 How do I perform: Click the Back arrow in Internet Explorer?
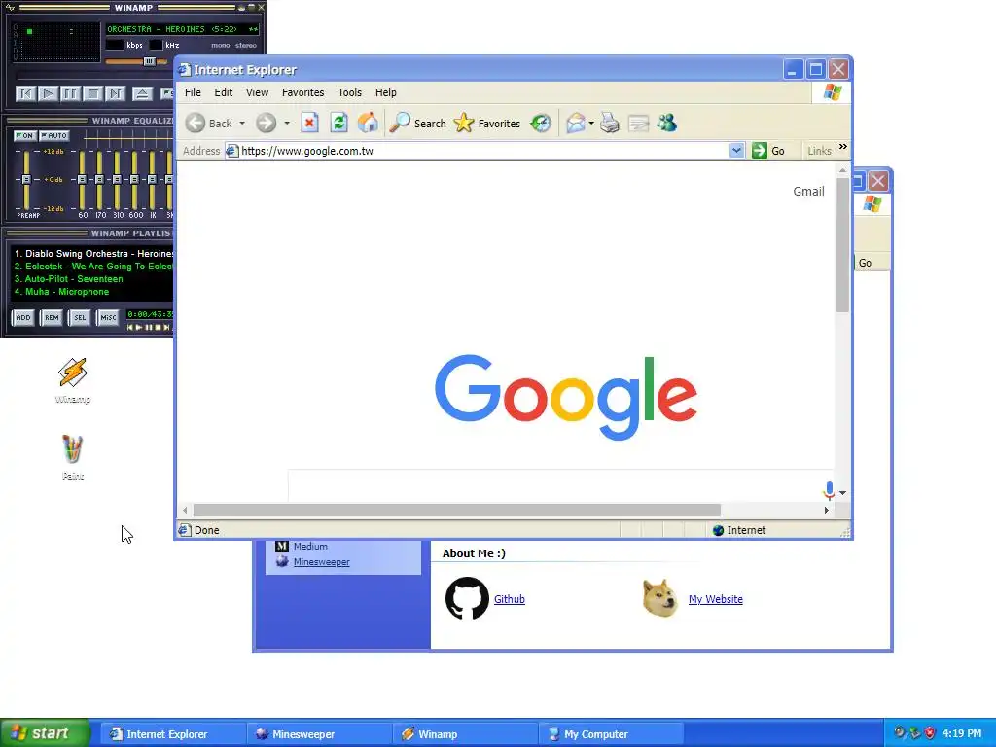point(196,123)
